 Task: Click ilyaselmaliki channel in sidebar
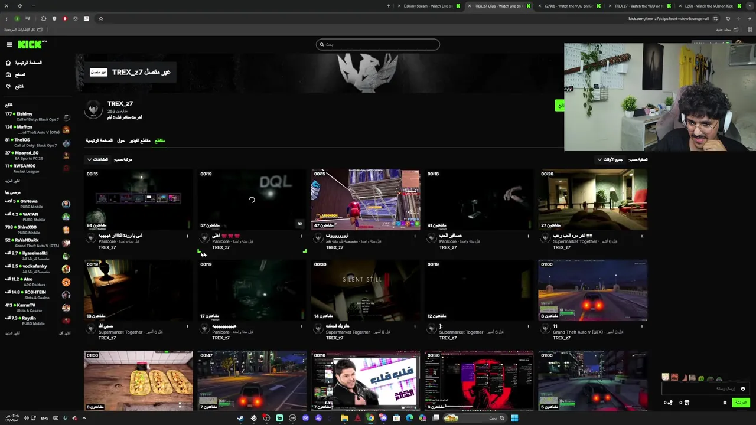click(37, 256)
